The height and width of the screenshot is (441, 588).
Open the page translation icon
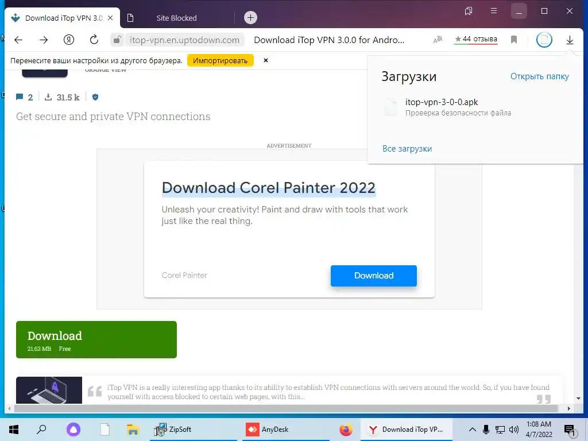[438, 40]
